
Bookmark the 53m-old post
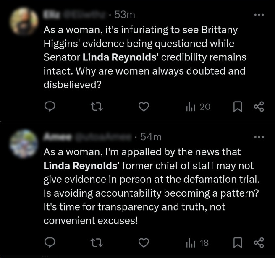click(238, 107)
